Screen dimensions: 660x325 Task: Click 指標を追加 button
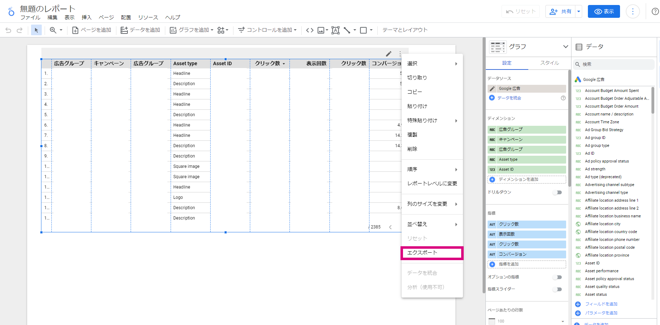(527, 264)
